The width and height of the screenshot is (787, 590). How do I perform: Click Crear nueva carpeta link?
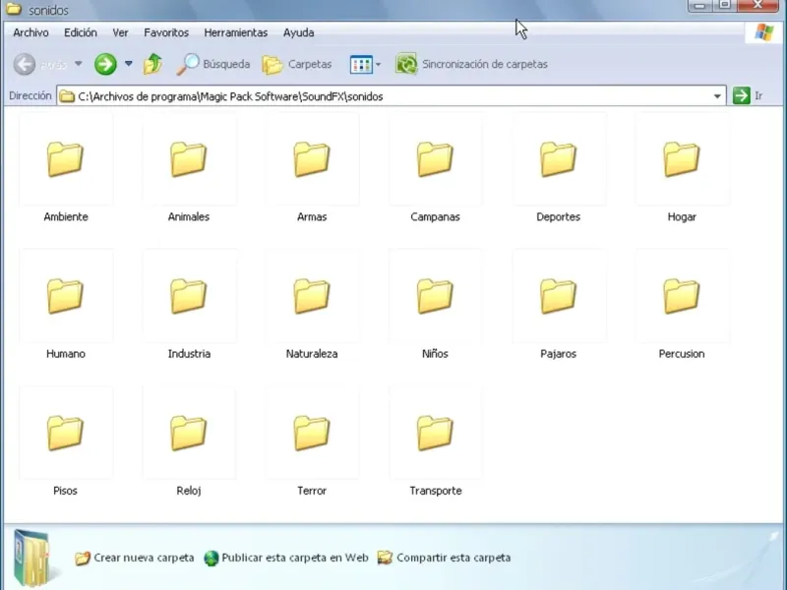point(144,558)
